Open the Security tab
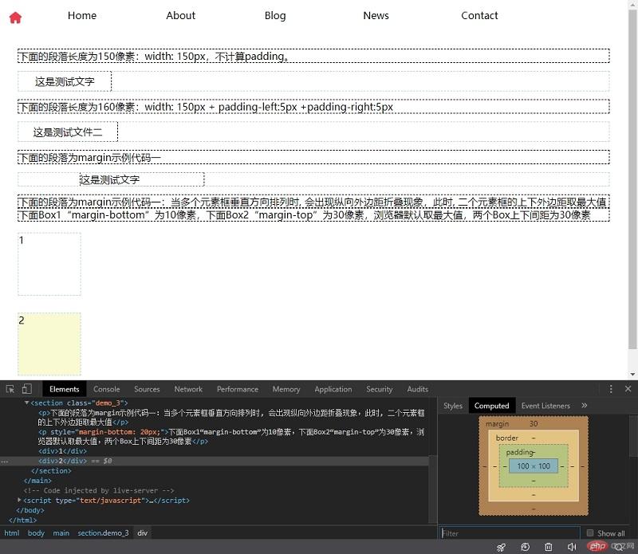Screen dimensions: 638x554 click(x=380, y=389)
